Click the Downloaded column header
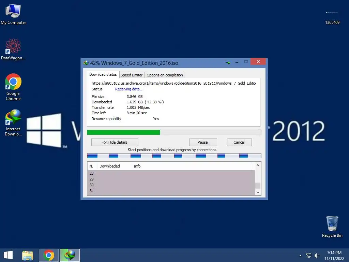 click(x=109, y=166)
